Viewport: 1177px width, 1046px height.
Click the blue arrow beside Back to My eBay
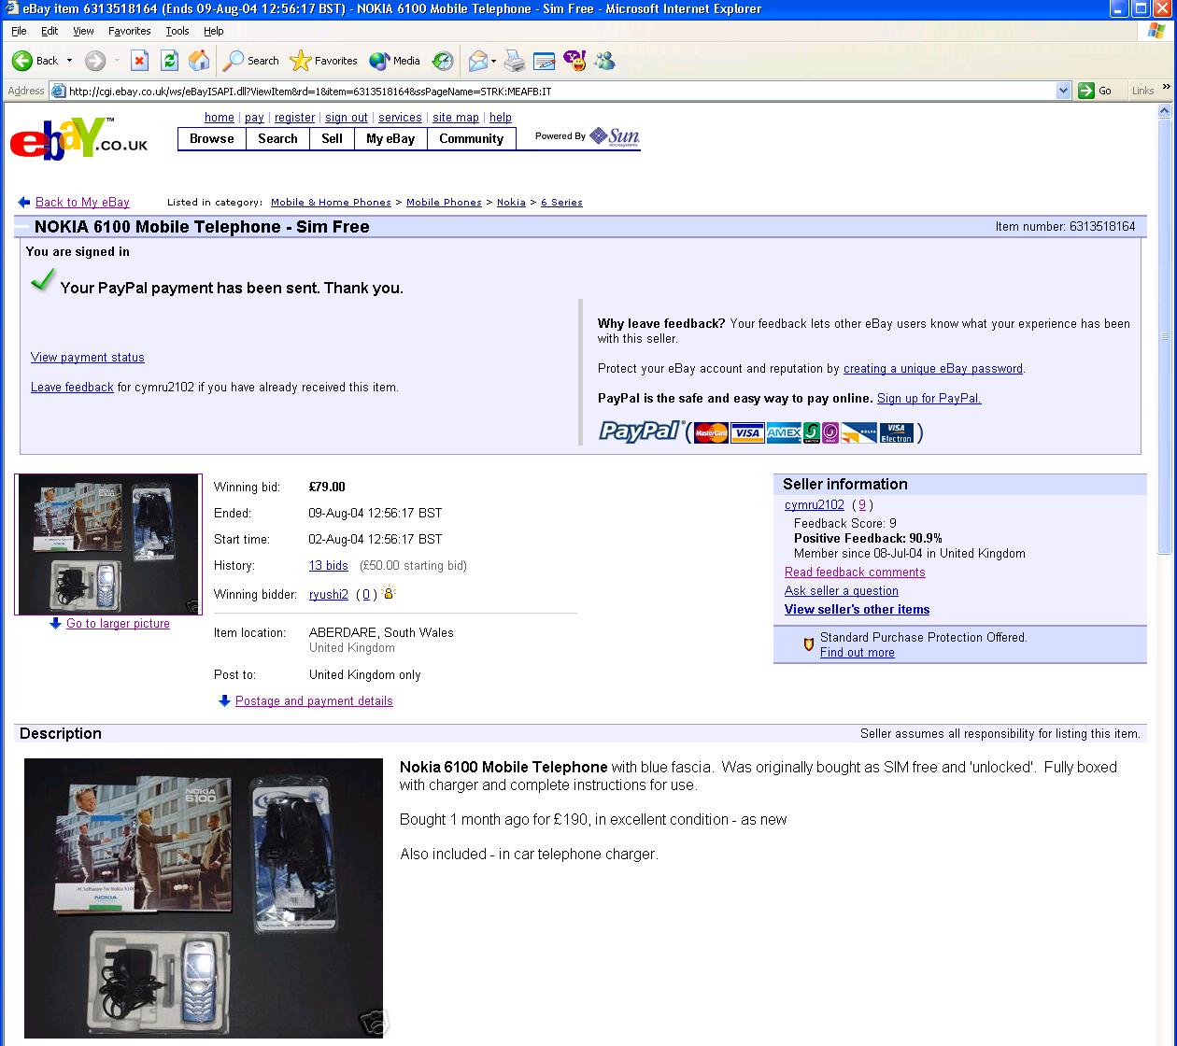(24, 202)
